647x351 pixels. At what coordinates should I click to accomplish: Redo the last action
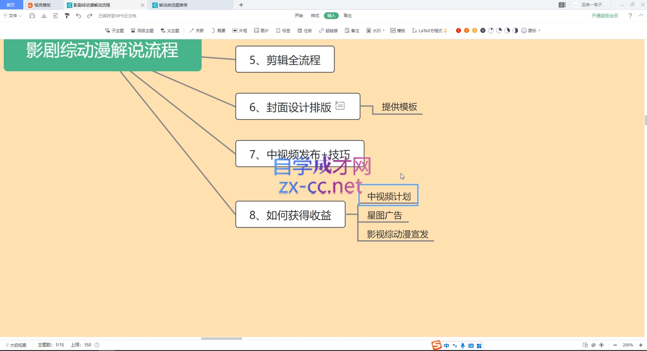(x=90, y=16)
